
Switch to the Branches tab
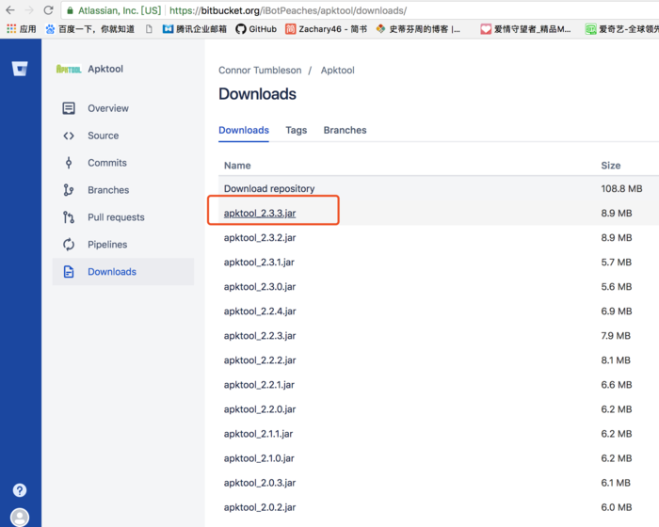tap(346, 130)
